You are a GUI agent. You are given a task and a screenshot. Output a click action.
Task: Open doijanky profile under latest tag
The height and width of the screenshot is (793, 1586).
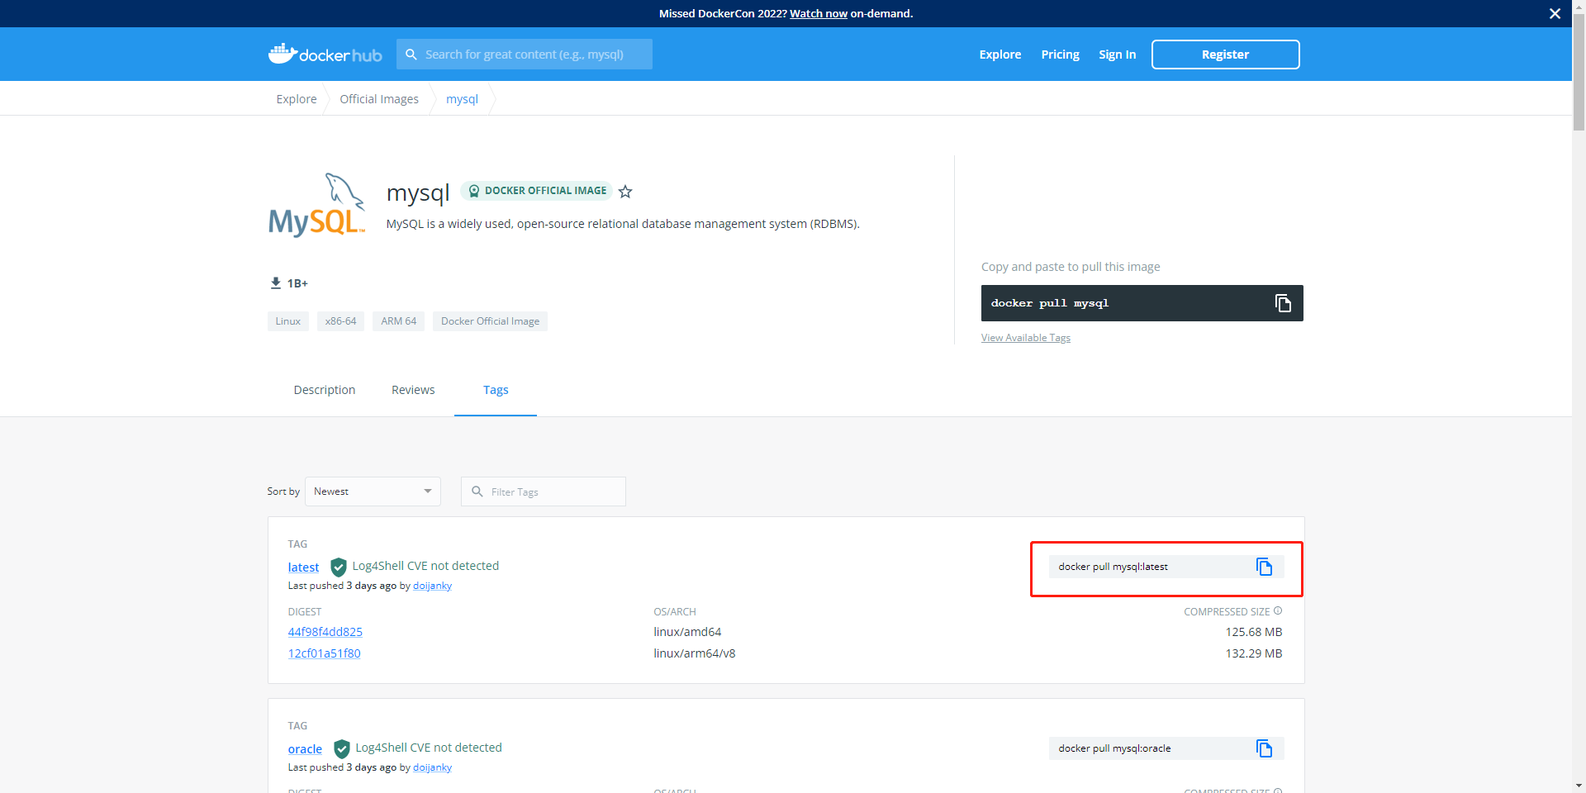[x=432, y=586]
